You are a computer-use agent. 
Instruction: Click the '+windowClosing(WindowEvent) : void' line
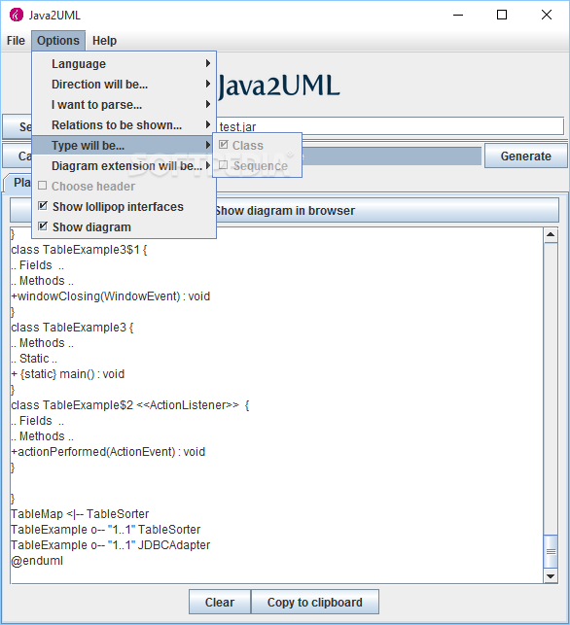click(111, 296)
